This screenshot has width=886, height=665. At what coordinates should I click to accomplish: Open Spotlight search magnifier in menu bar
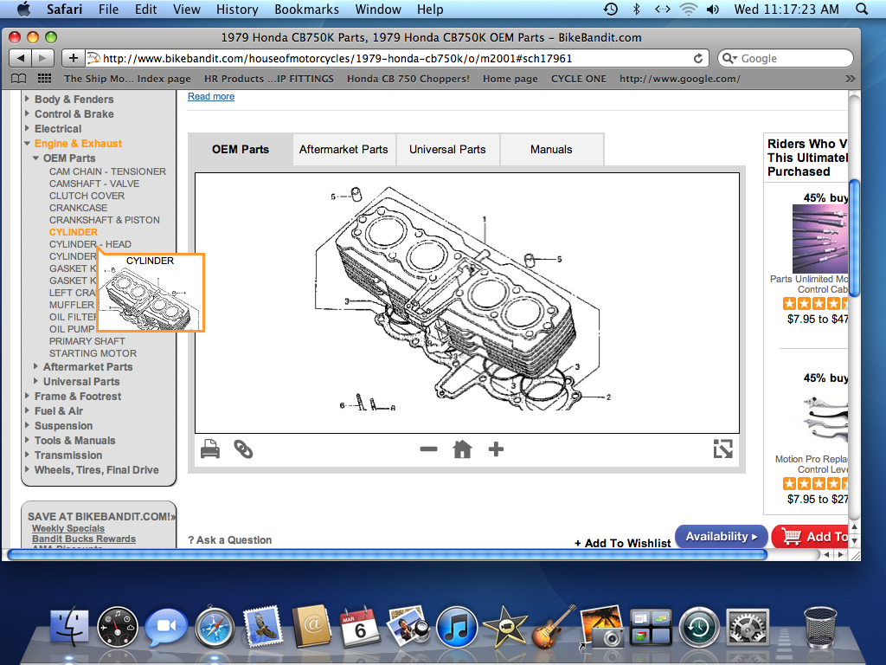pos(861,10)
